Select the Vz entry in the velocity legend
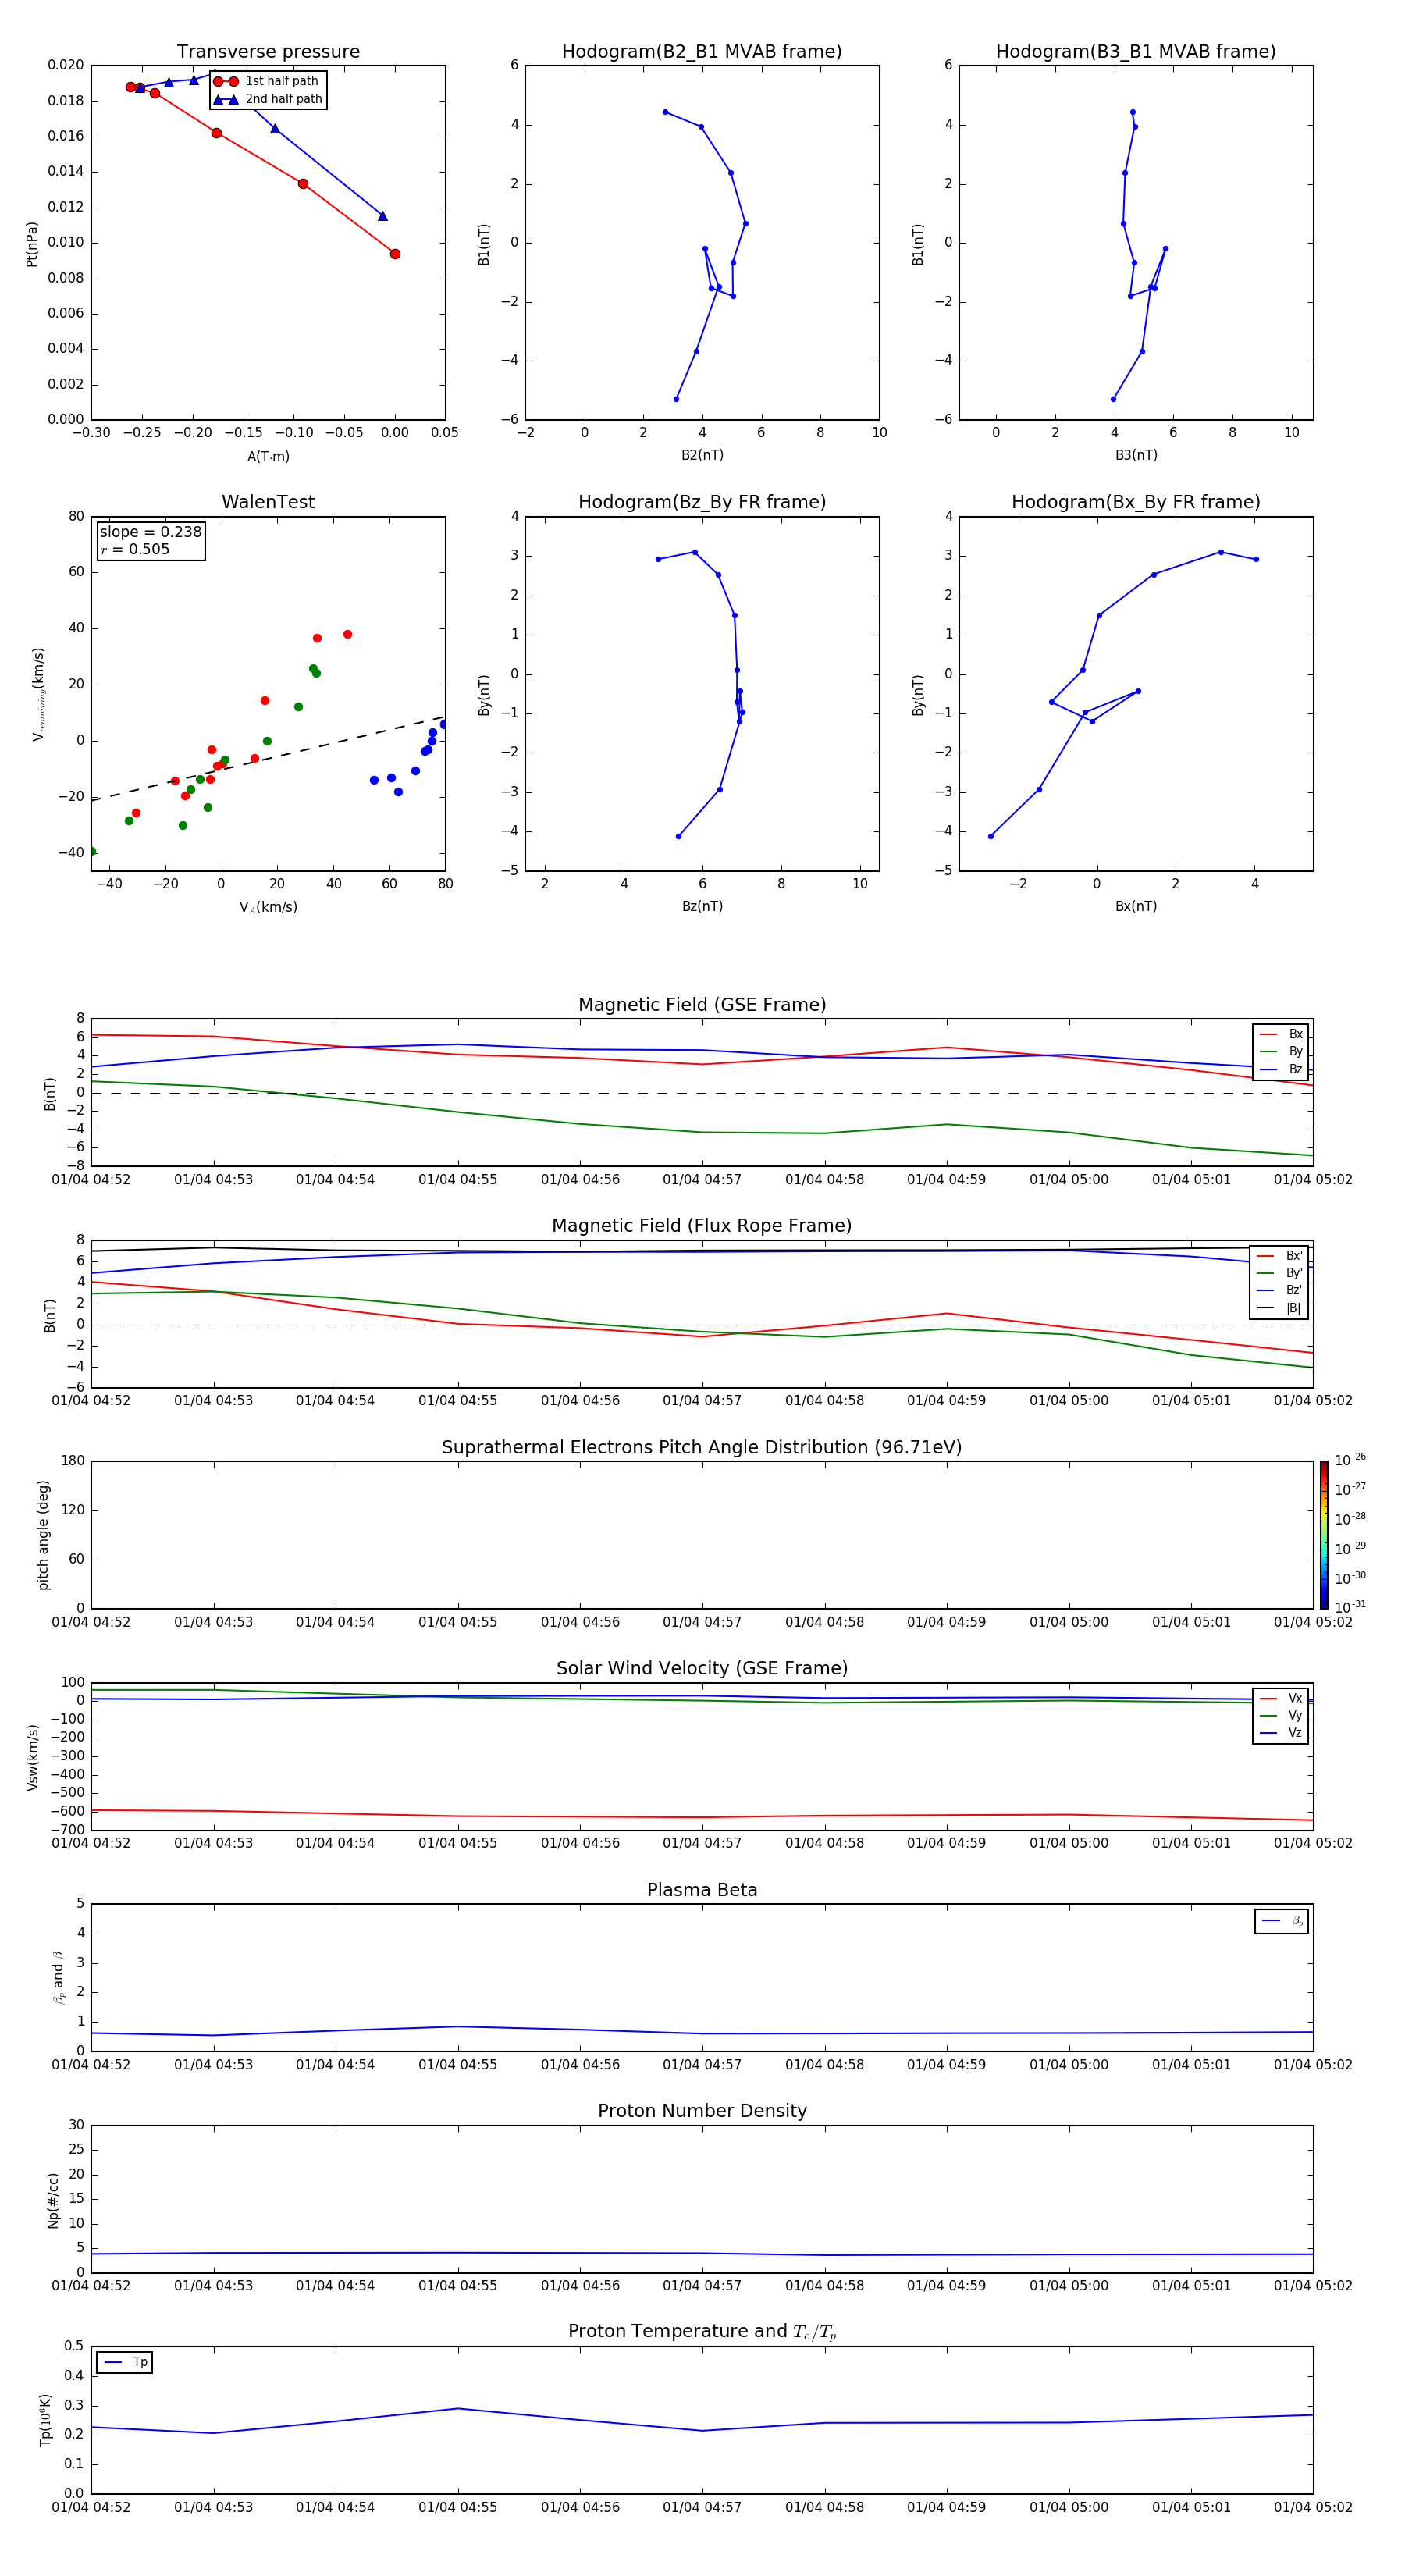The width and height of the screenshot is (1405, 2576). [x=1281, y=1733]
